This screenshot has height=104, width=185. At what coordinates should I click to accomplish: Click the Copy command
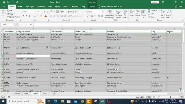[10, 14]
